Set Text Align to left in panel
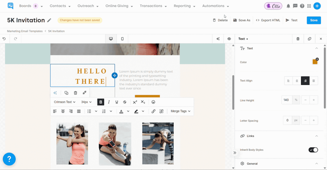Image resolution: width=327 pixels, height=170 pixels. 288,81
